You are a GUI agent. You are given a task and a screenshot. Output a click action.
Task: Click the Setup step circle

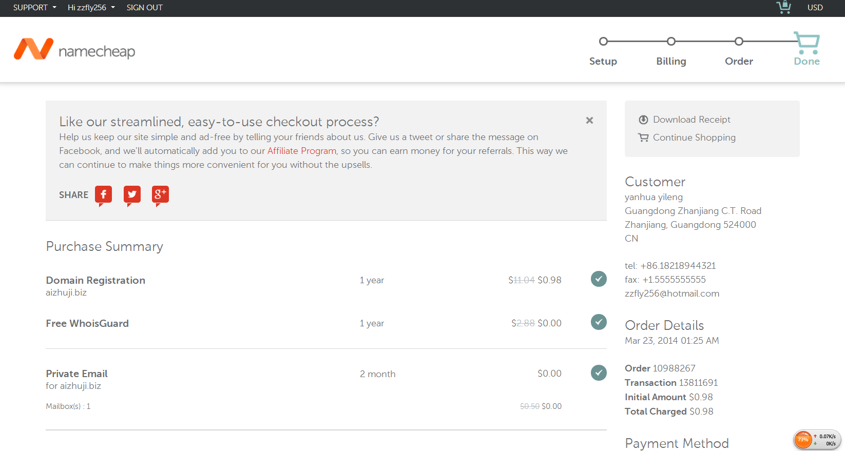click(603, 41)
